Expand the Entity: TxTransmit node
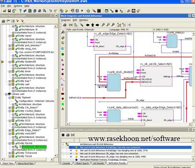This screenshot has height=168, width=195. coord(10,153)
